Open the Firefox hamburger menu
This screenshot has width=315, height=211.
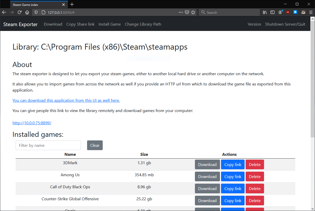pos(311,12)
